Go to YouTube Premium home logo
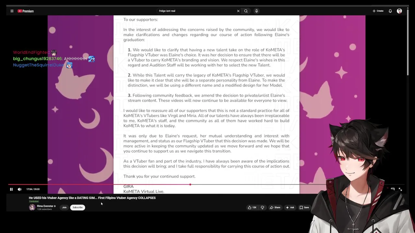The image size is (415, 233). tap(26, 11)
